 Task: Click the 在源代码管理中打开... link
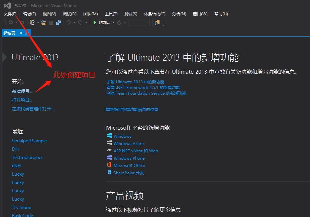point(33,109)
